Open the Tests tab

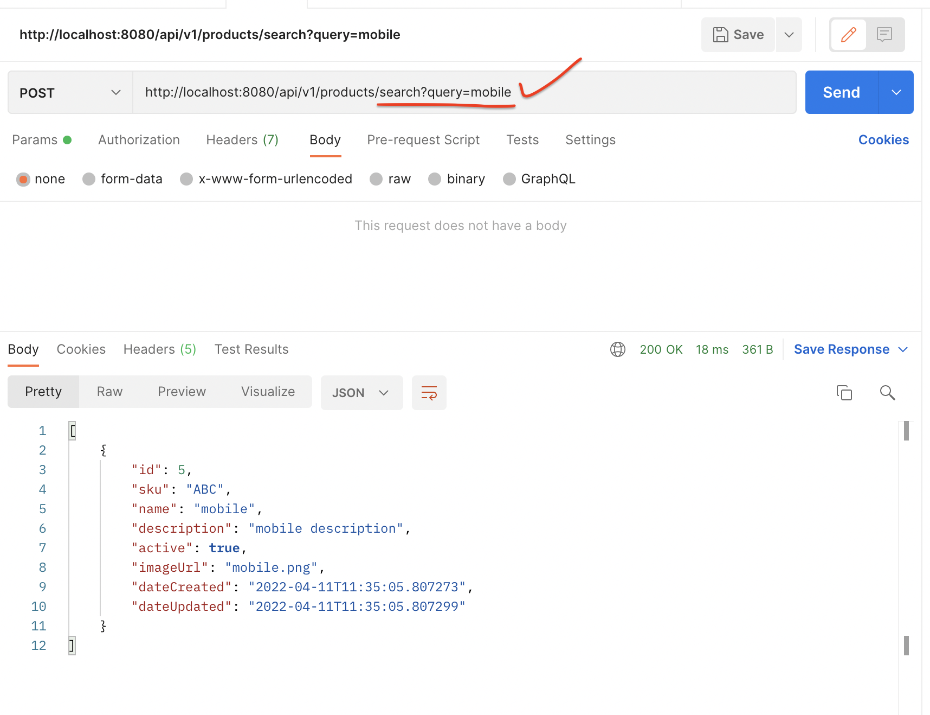point(522,140)
